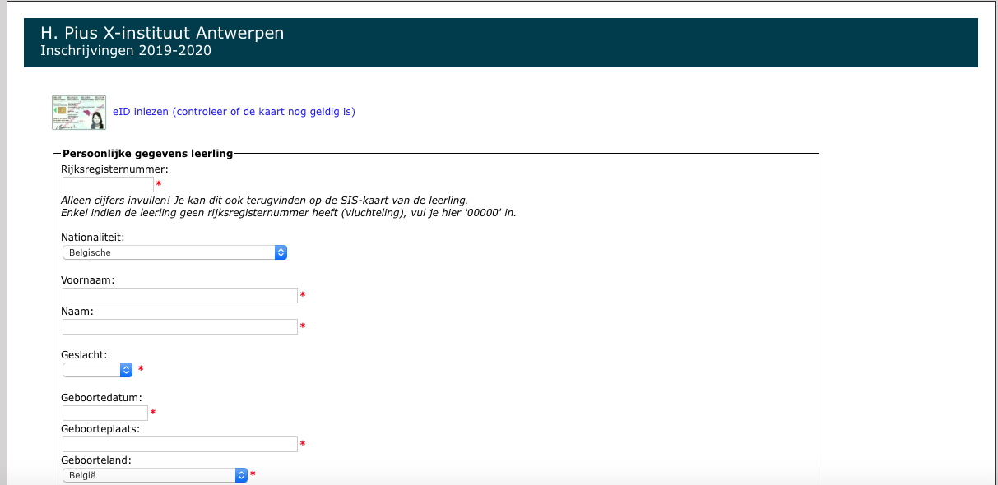The width and height of the screenshot is (998, 485).
Task: Click the 'Geboorteland:' label
Action: point(96,460)
